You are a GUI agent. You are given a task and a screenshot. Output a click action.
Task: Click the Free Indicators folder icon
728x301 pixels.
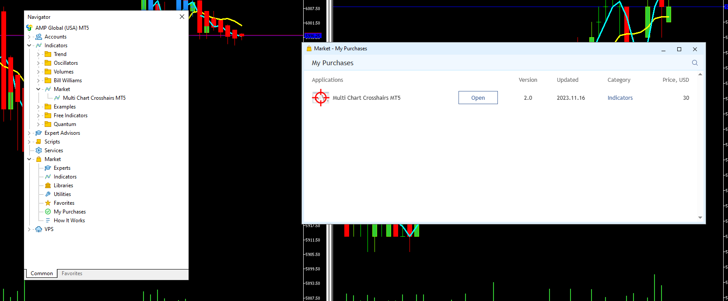pos(48,115)
